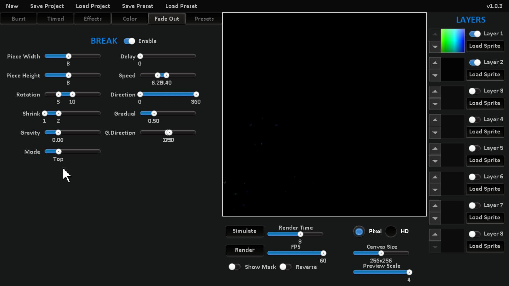The image size is (509, 286).
Task: Switch to the Effects tab
Action: 93,19
